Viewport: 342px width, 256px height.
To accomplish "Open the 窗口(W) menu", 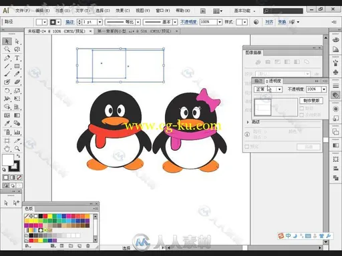I will click(163, 11).
